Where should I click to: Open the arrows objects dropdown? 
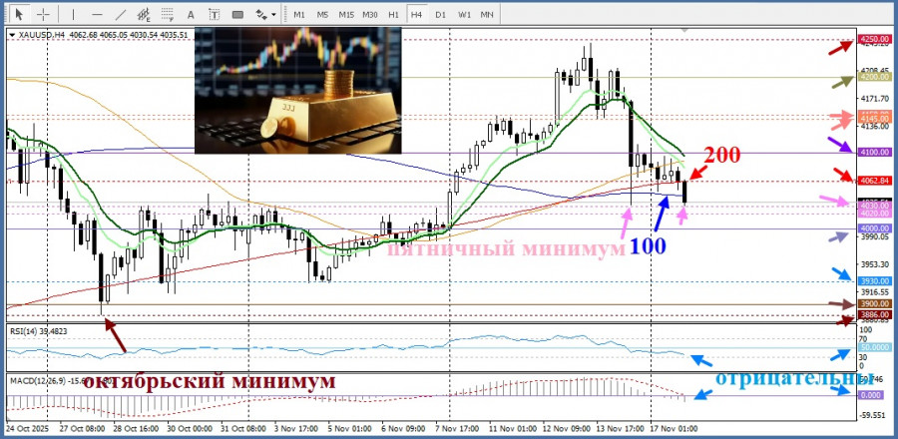point(266,15)
